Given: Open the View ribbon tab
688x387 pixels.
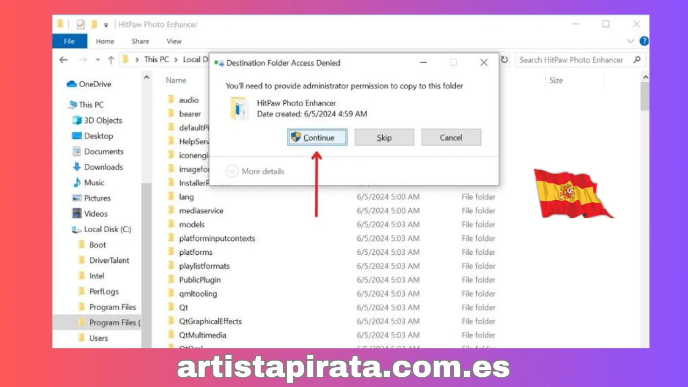Looking at the screenshot, I should [x=174, y=41].
